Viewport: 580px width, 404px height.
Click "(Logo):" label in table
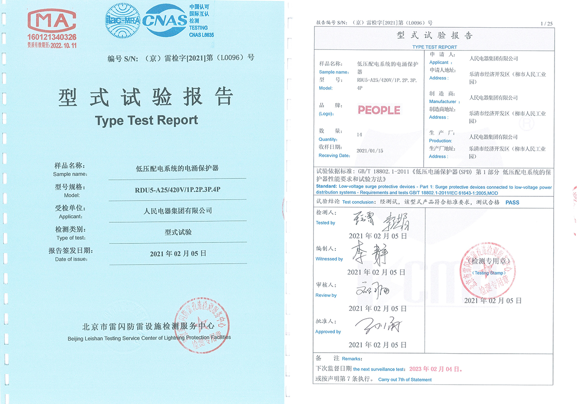point(327,113)
